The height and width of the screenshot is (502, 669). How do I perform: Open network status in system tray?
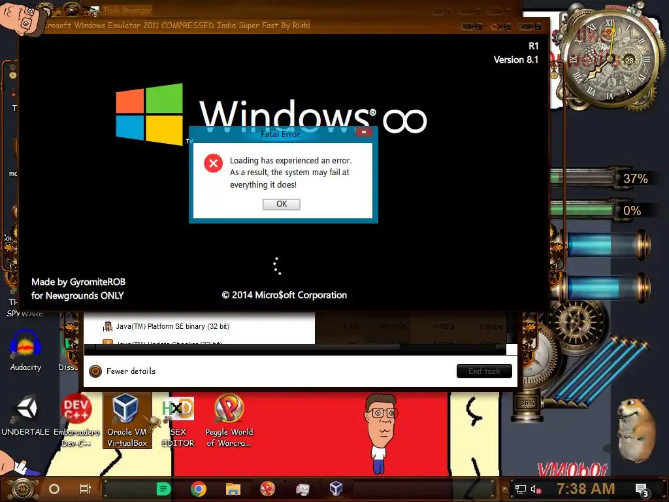pos(521,489)
